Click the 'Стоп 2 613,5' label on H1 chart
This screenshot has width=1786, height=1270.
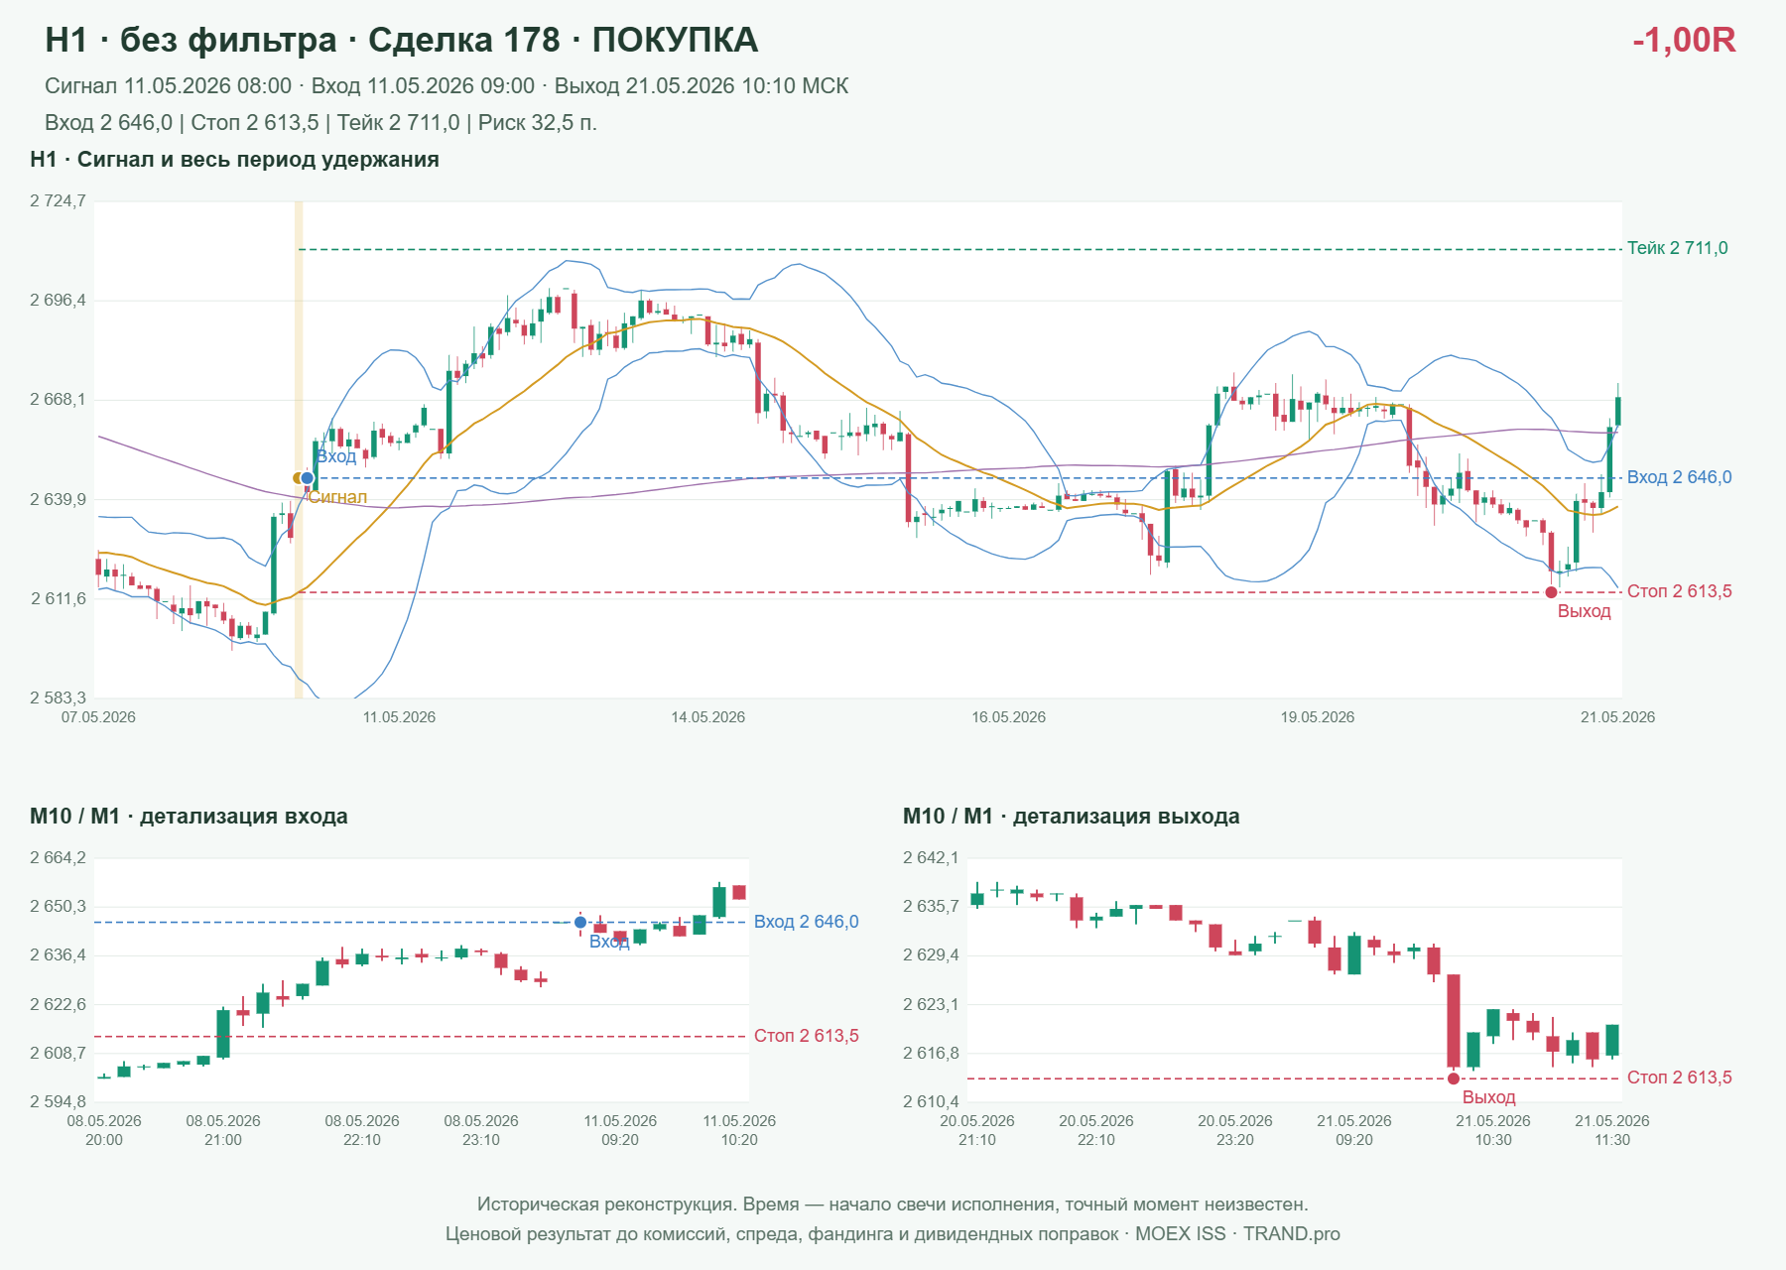(x=1679, y=591)
